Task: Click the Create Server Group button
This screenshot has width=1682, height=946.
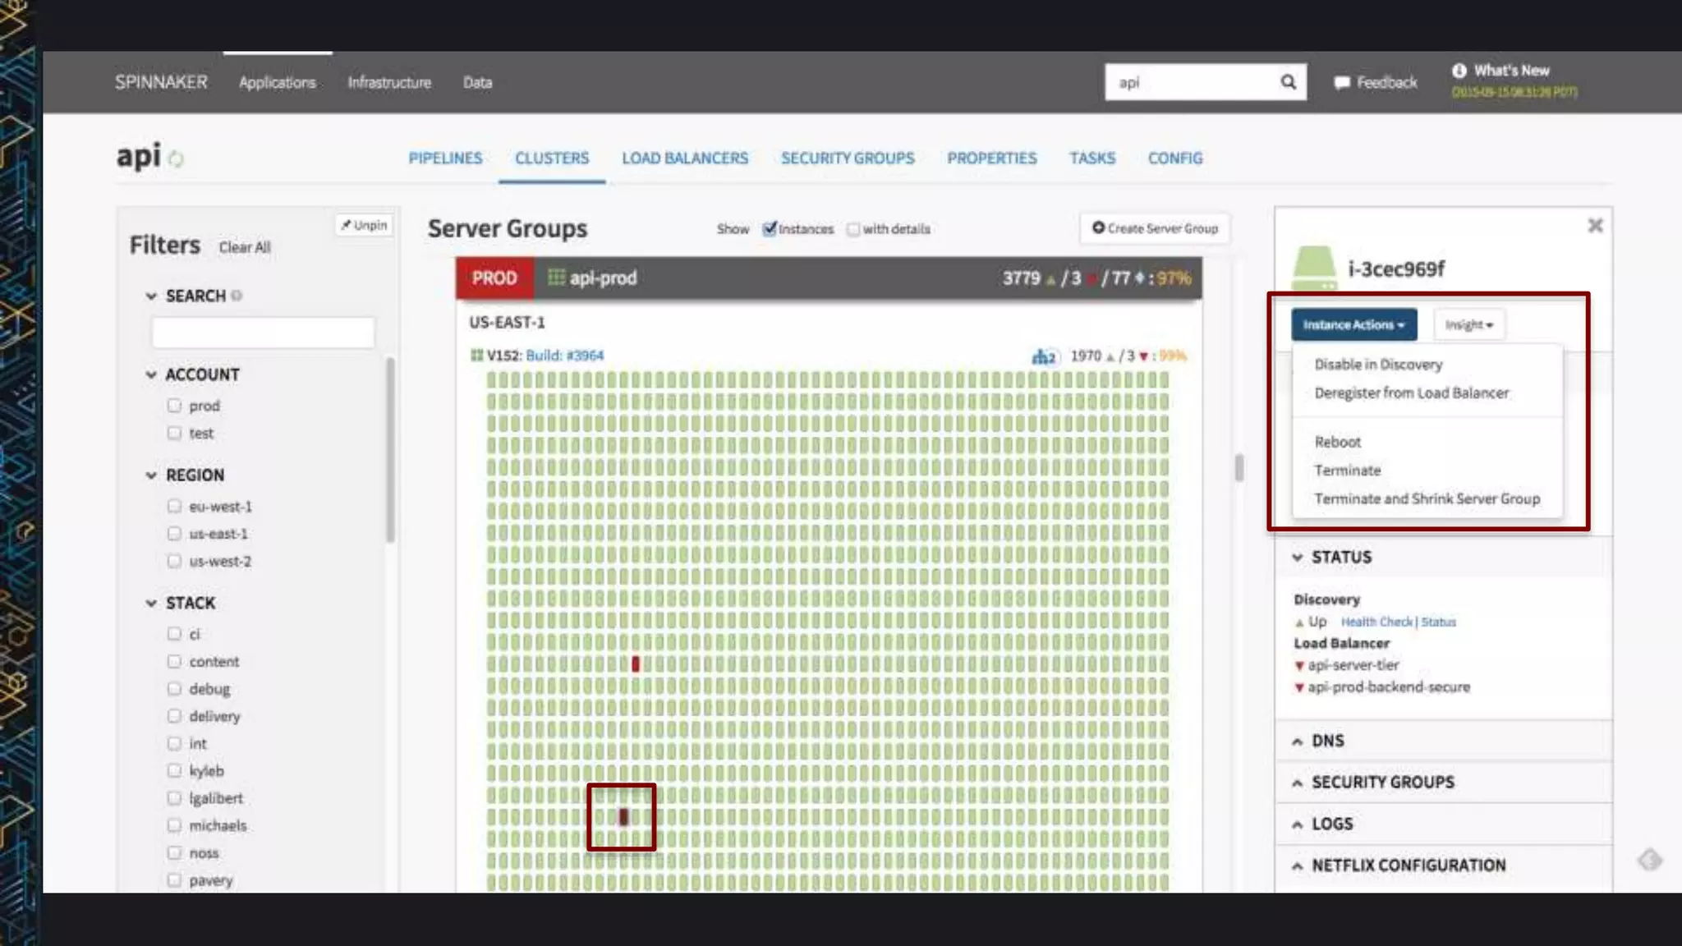Action: 1155,228
